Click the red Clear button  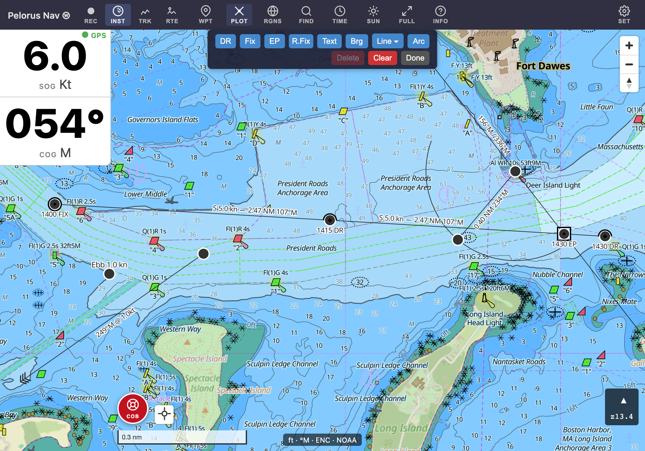click(382, 58)
